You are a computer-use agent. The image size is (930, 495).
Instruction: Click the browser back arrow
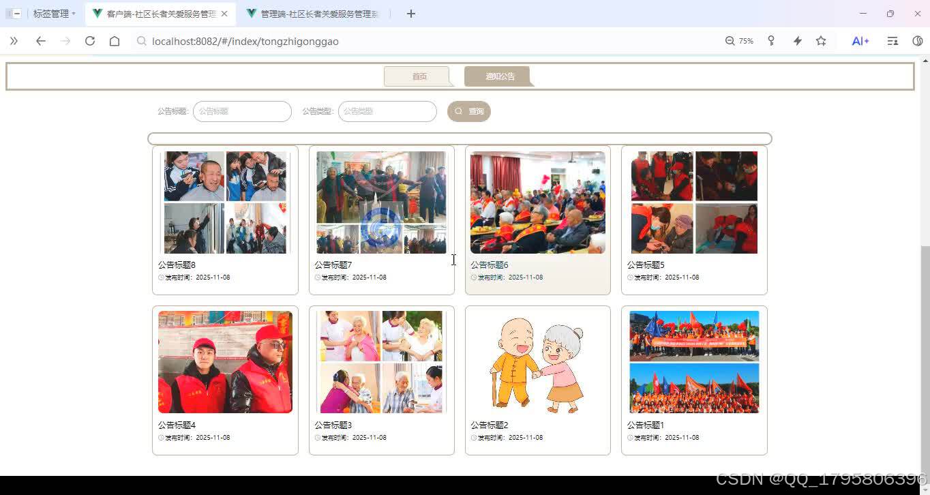point(41,41)
